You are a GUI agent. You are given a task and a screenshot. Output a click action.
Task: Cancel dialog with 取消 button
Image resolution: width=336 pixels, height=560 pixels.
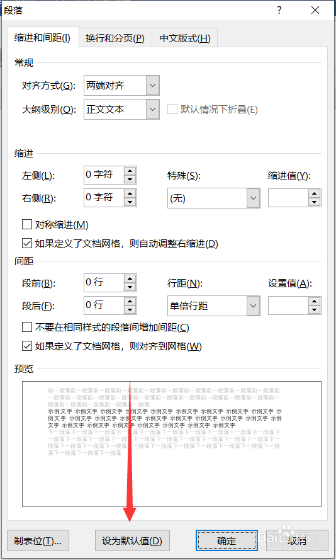(x=297, y=540)
